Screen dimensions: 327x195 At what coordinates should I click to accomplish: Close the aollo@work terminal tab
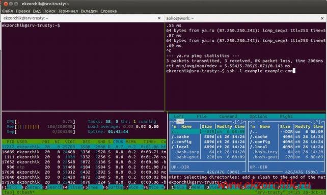click(322, 18)
